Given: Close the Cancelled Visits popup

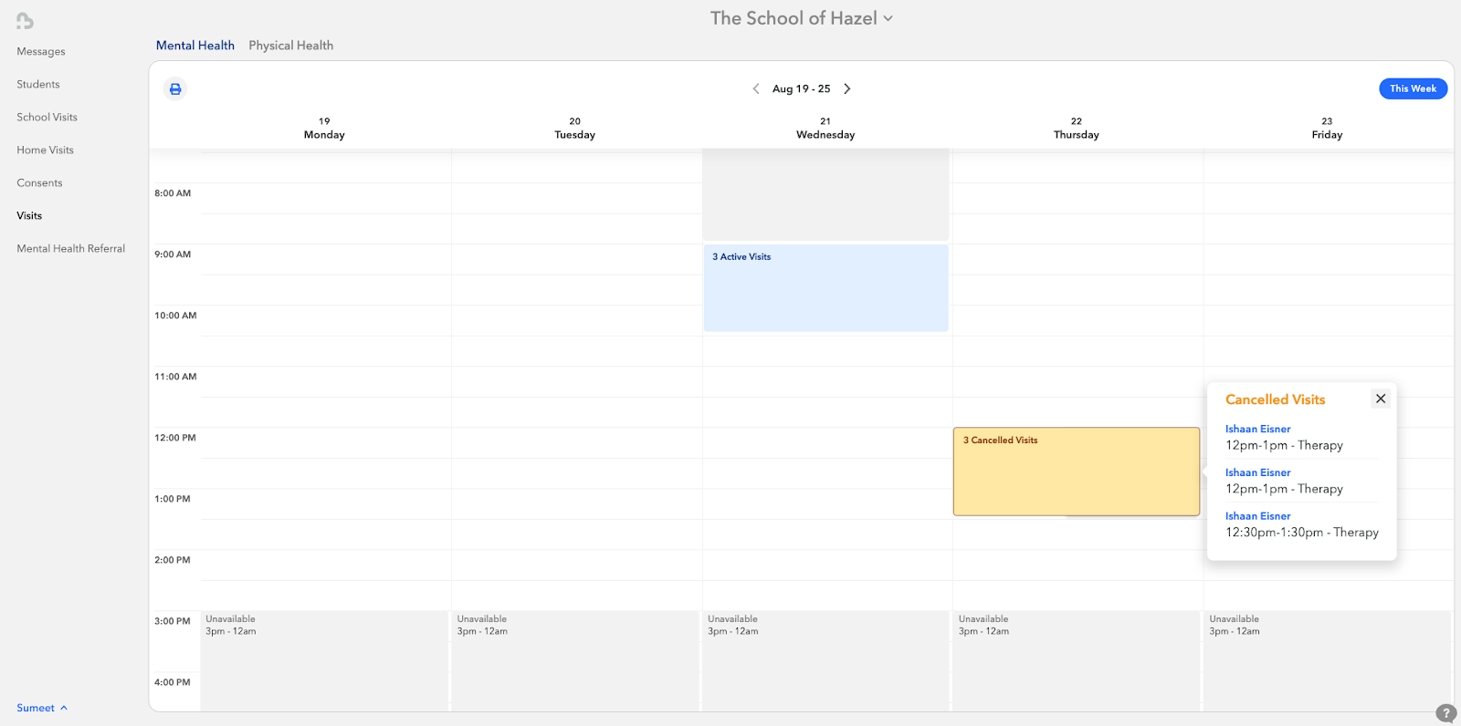Looking at the screenshot, I should click(x=1381, y=399).
